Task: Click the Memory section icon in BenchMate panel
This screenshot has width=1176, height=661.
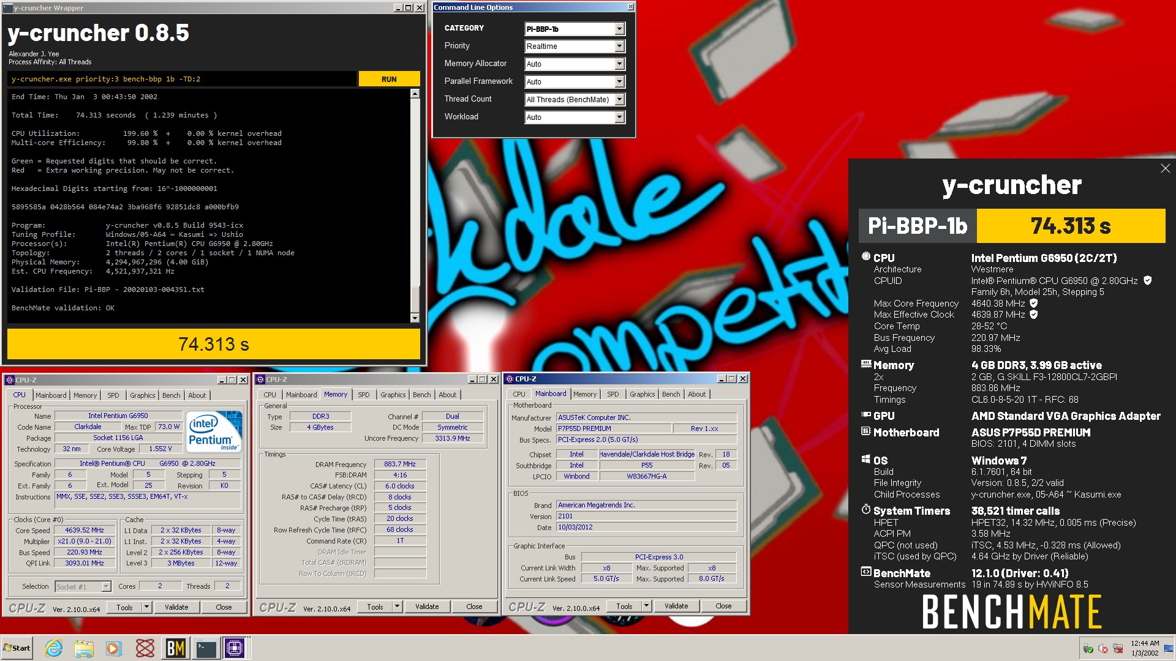Action: click(865, 364)
